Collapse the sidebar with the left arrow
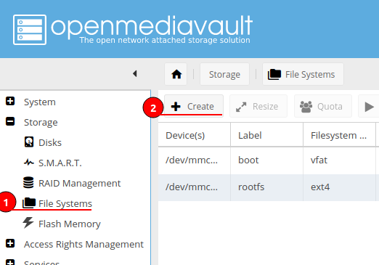 135,73
